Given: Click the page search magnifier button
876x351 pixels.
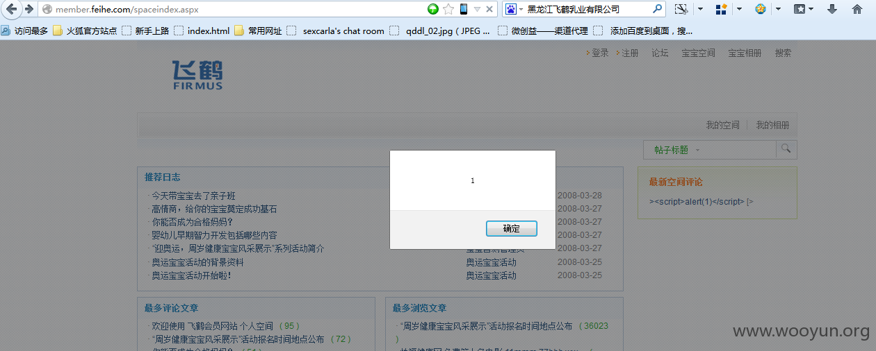Looking at the screenshot, I should tap(786, 149).
